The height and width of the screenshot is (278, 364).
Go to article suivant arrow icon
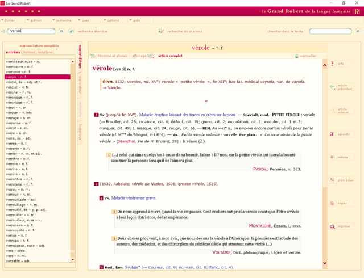pos(333,111)
